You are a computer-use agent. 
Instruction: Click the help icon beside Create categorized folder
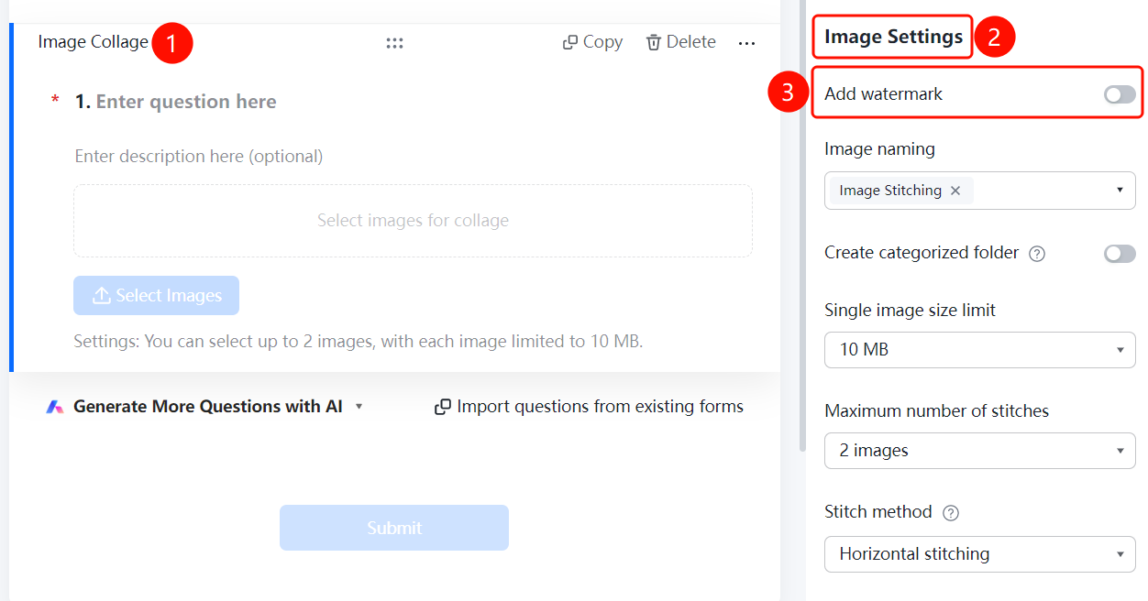[x=1037, y=254]
